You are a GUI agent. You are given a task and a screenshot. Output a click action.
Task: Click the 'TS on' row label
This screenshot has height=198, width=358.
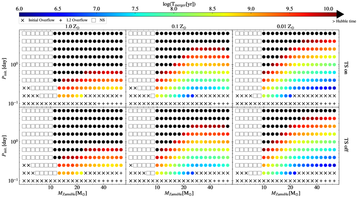coord(345,68)
